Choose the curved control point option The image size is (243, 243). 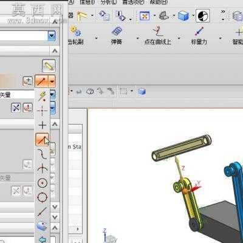[42, 154]
